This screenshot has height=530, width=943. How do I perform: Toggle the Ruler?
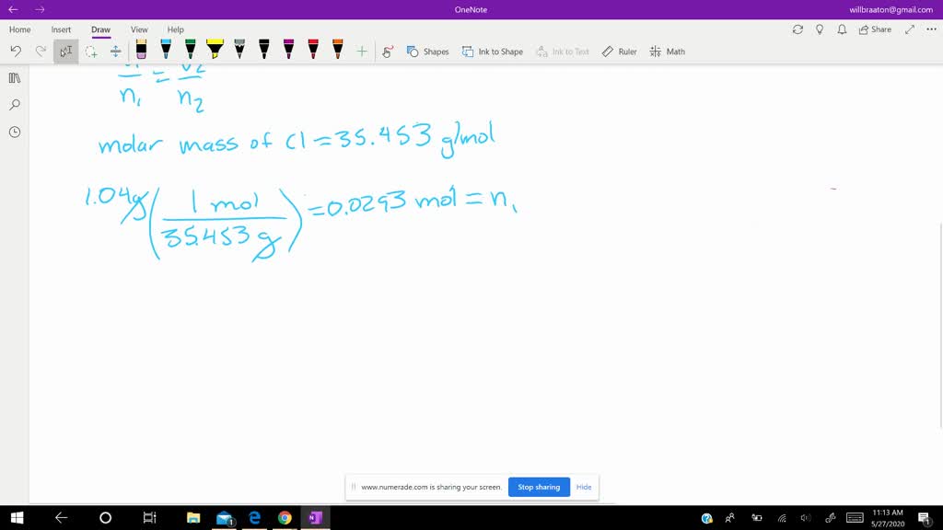tap(619, 52)
